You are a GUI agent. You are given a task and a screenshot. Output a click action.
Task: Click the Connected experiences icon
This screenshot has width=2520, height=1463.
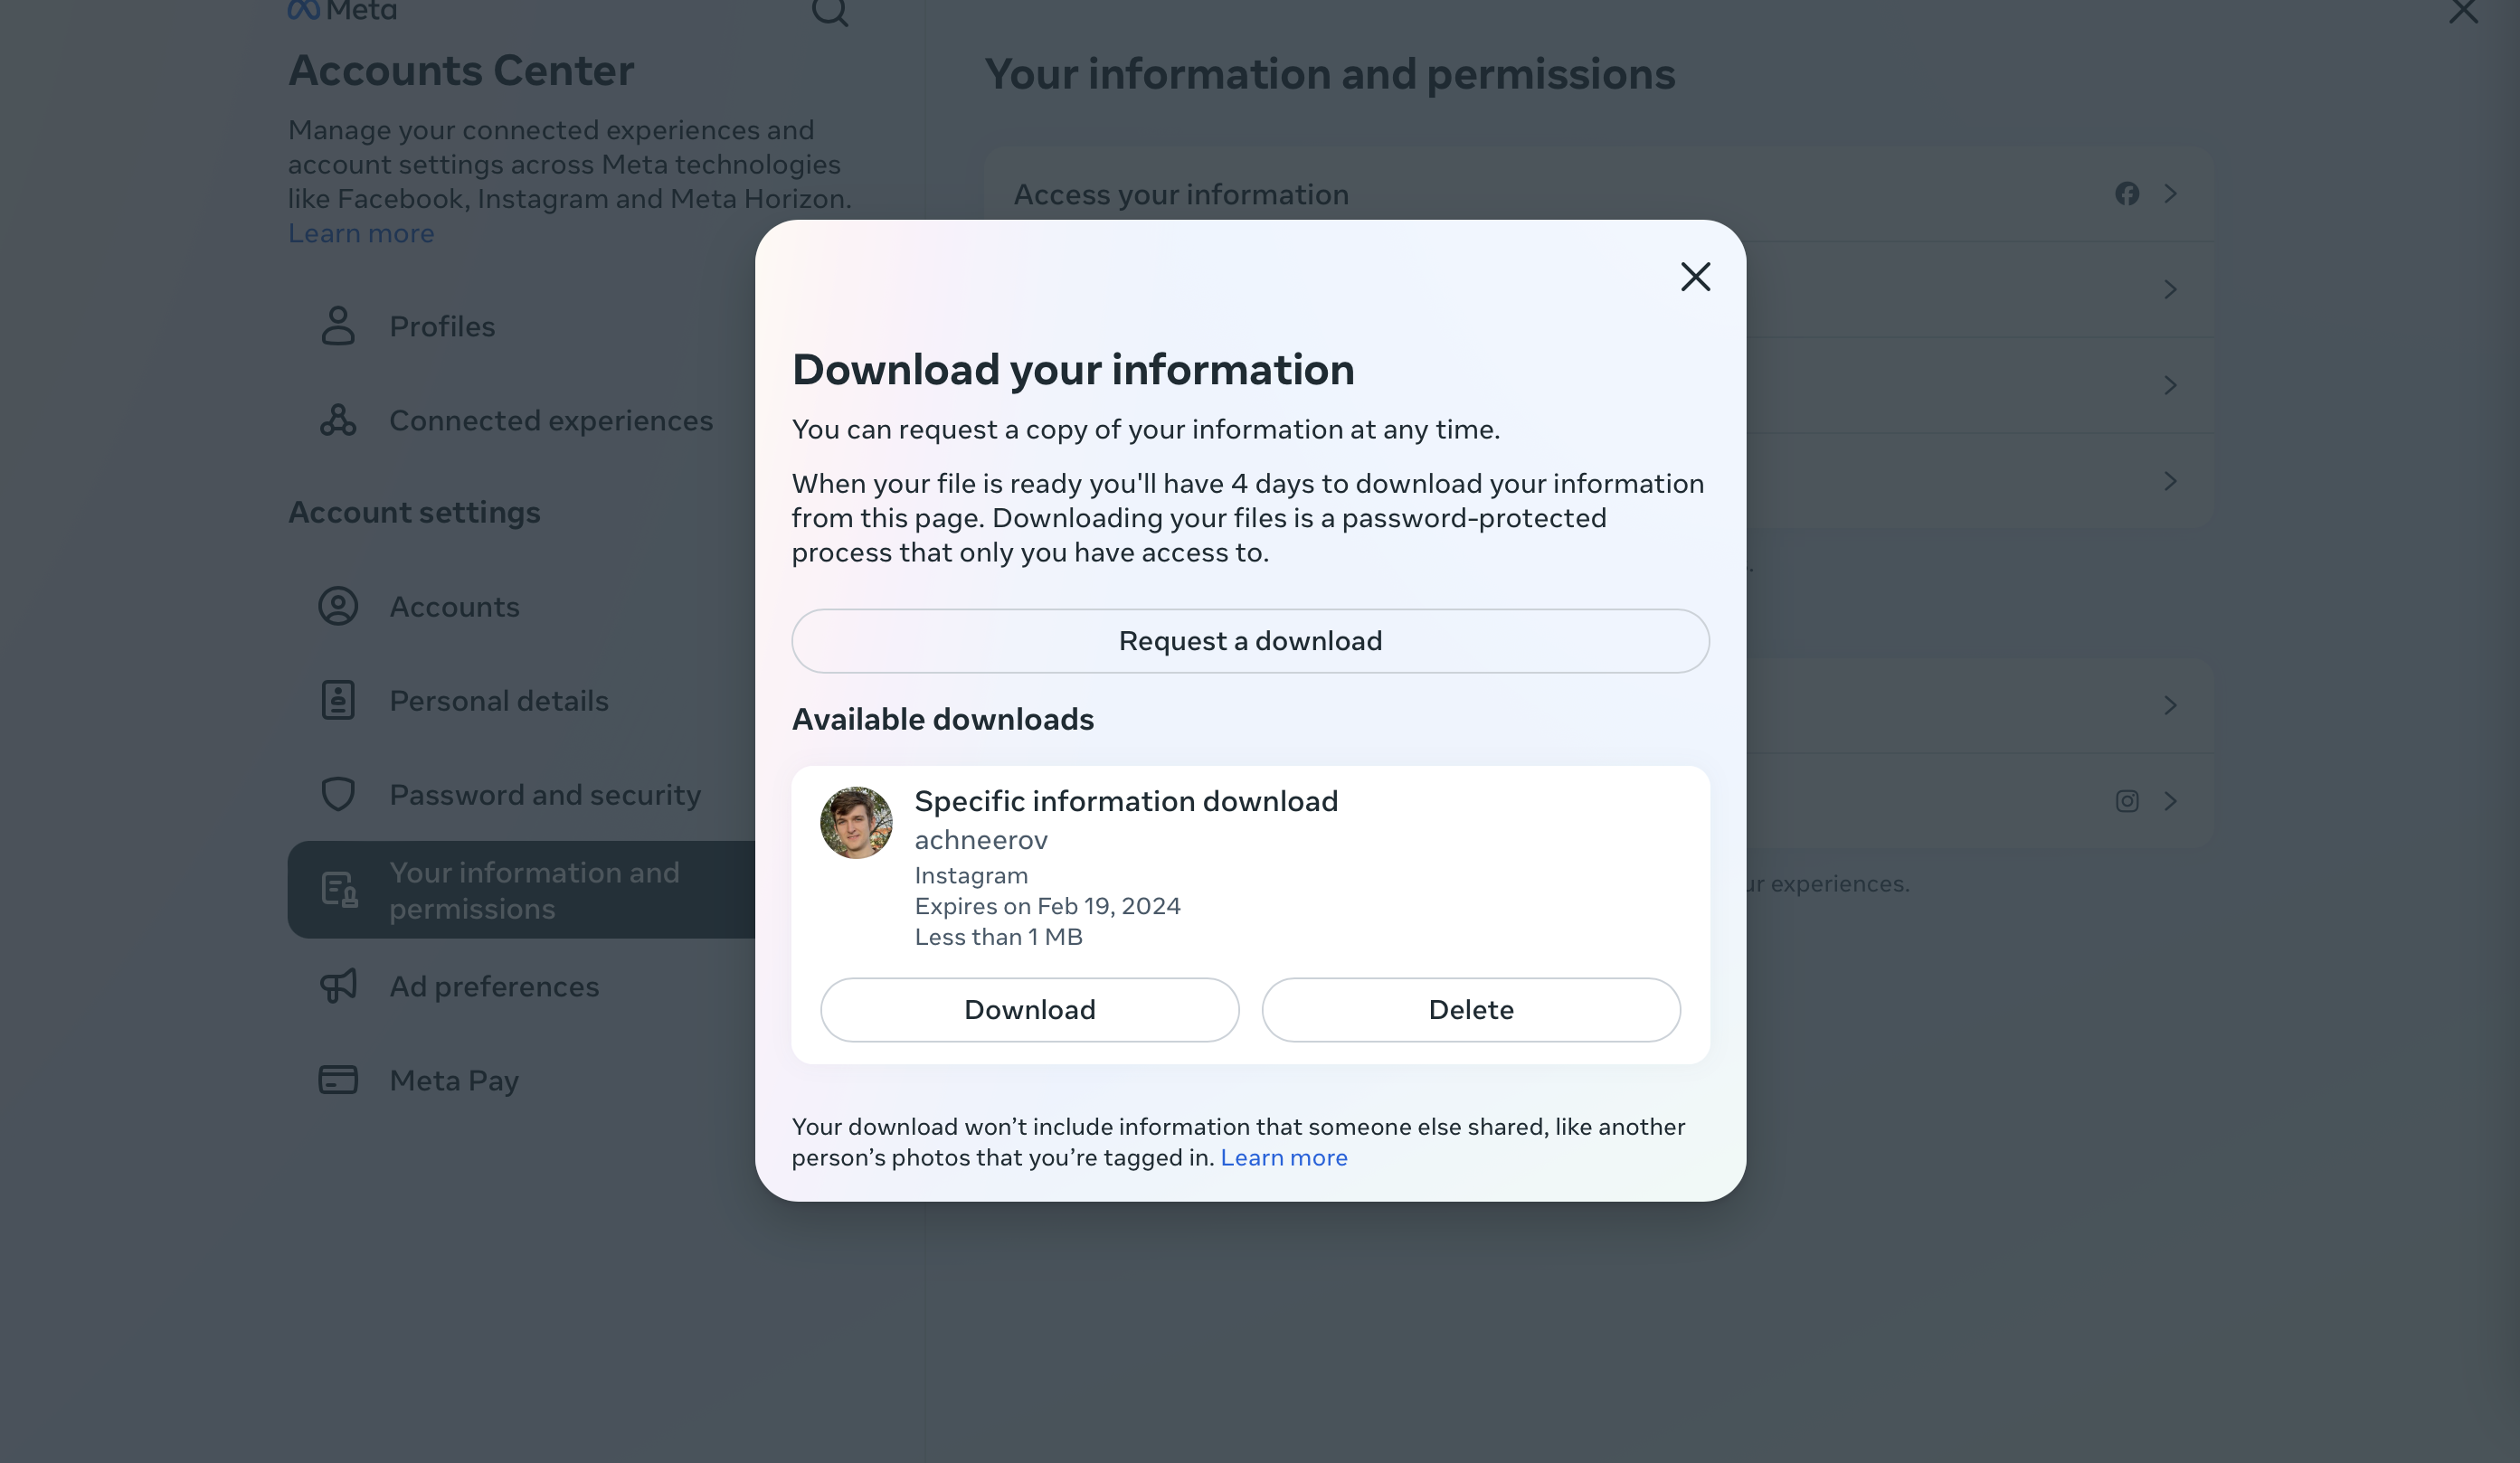pyautogui.click(x=338, y=420)
